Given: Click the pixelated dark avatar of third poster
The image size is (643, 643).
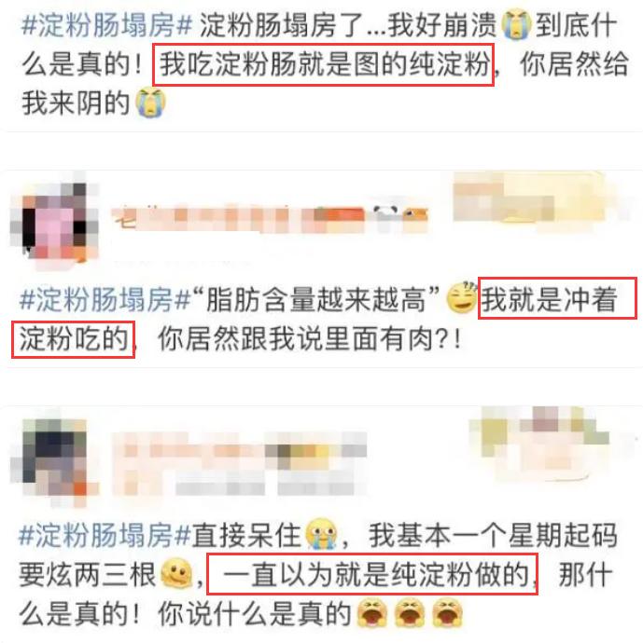Looking at the screenshot, I should point(55,459).
